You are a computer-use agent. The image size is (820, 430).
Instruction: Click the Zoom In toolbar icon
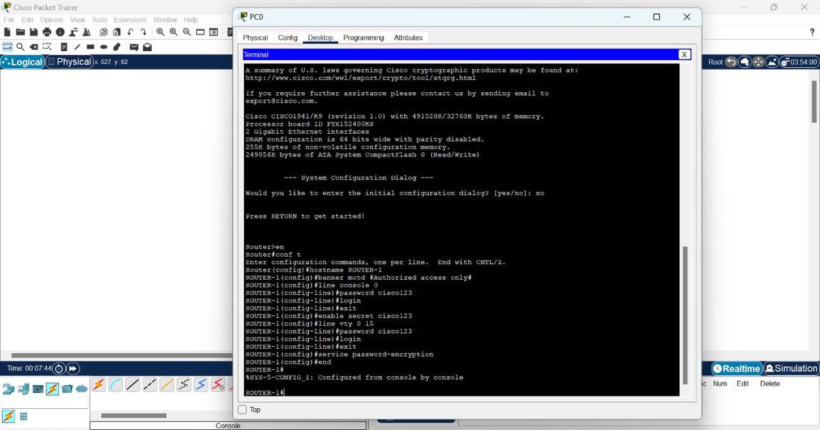[x=159, y=32]
